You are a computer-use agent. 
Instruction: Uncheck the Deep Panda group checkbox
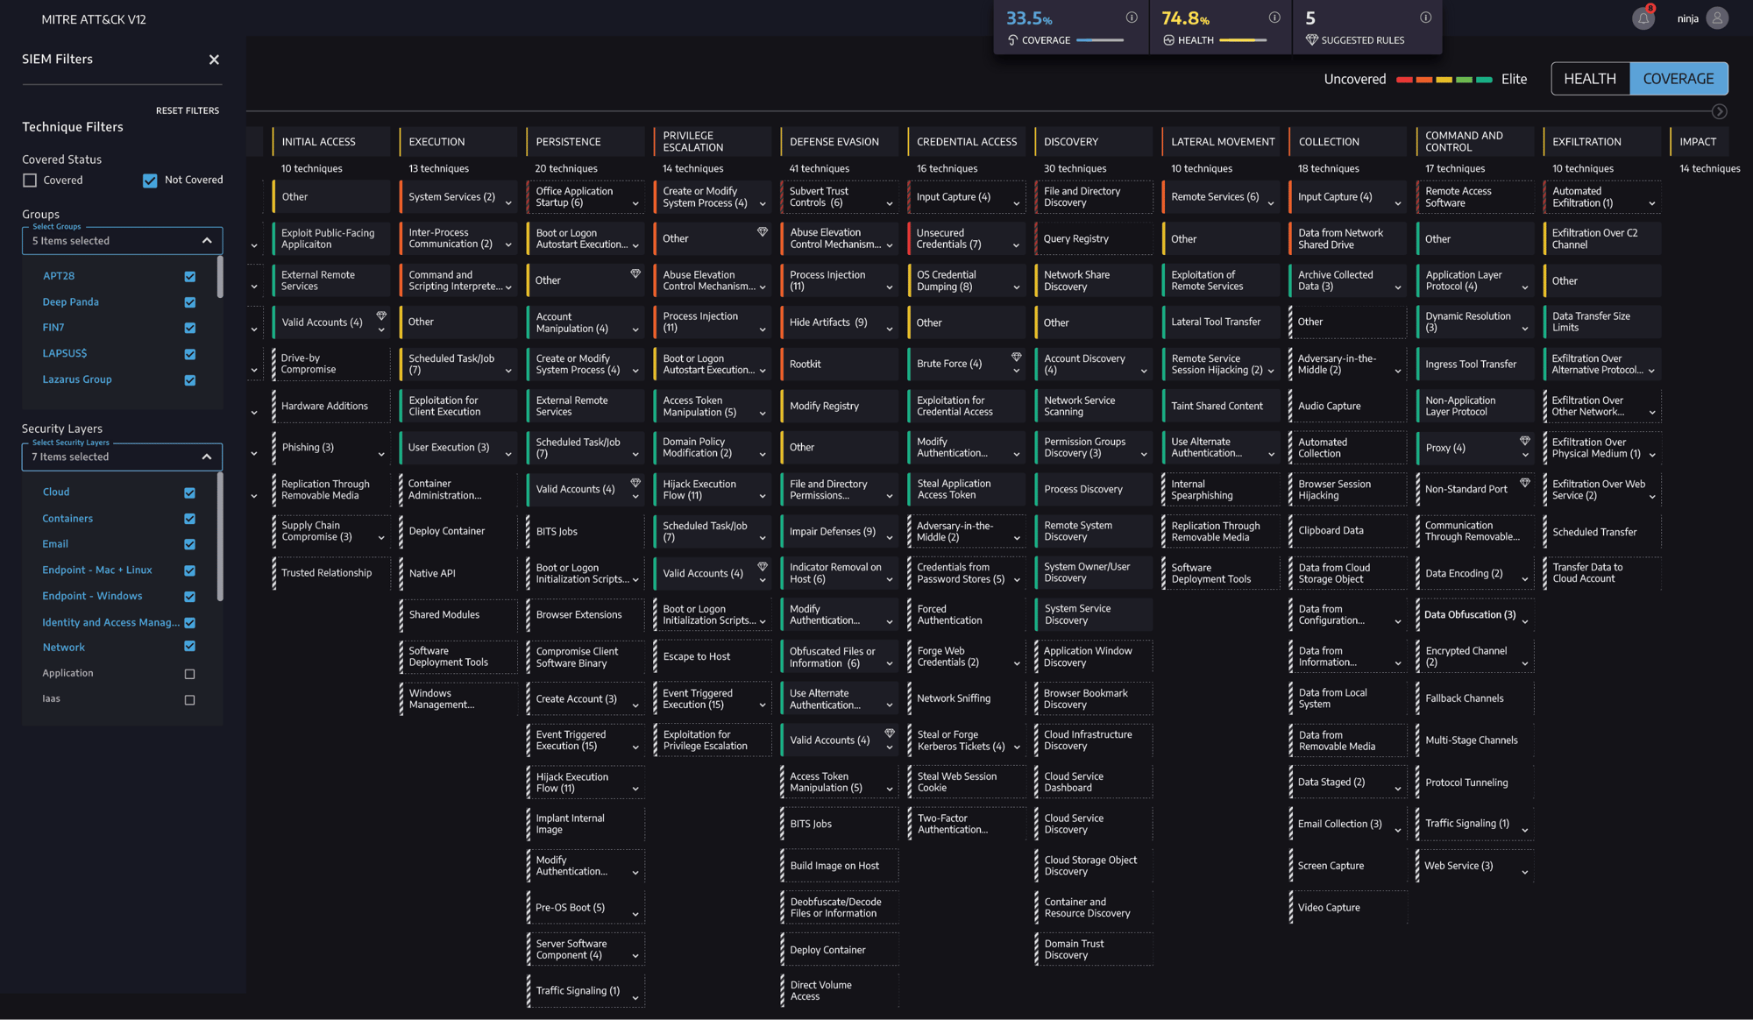(x=190, y=302)
